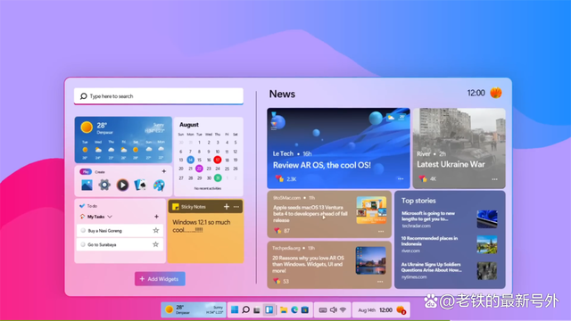The height and width of the screenshot is (321, 571).
Task: Open the Photos app icon in widget
Action: [x=87, y=185]
